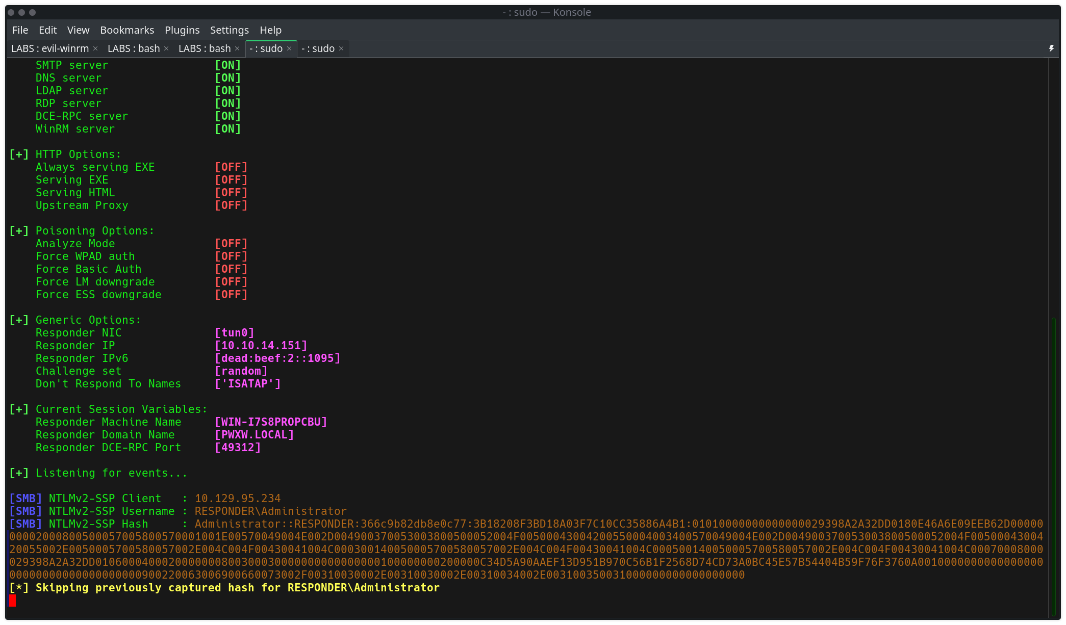Click the SMTP server line
The height and width of the screenshot is (625, 1066).
click(138, 65)
